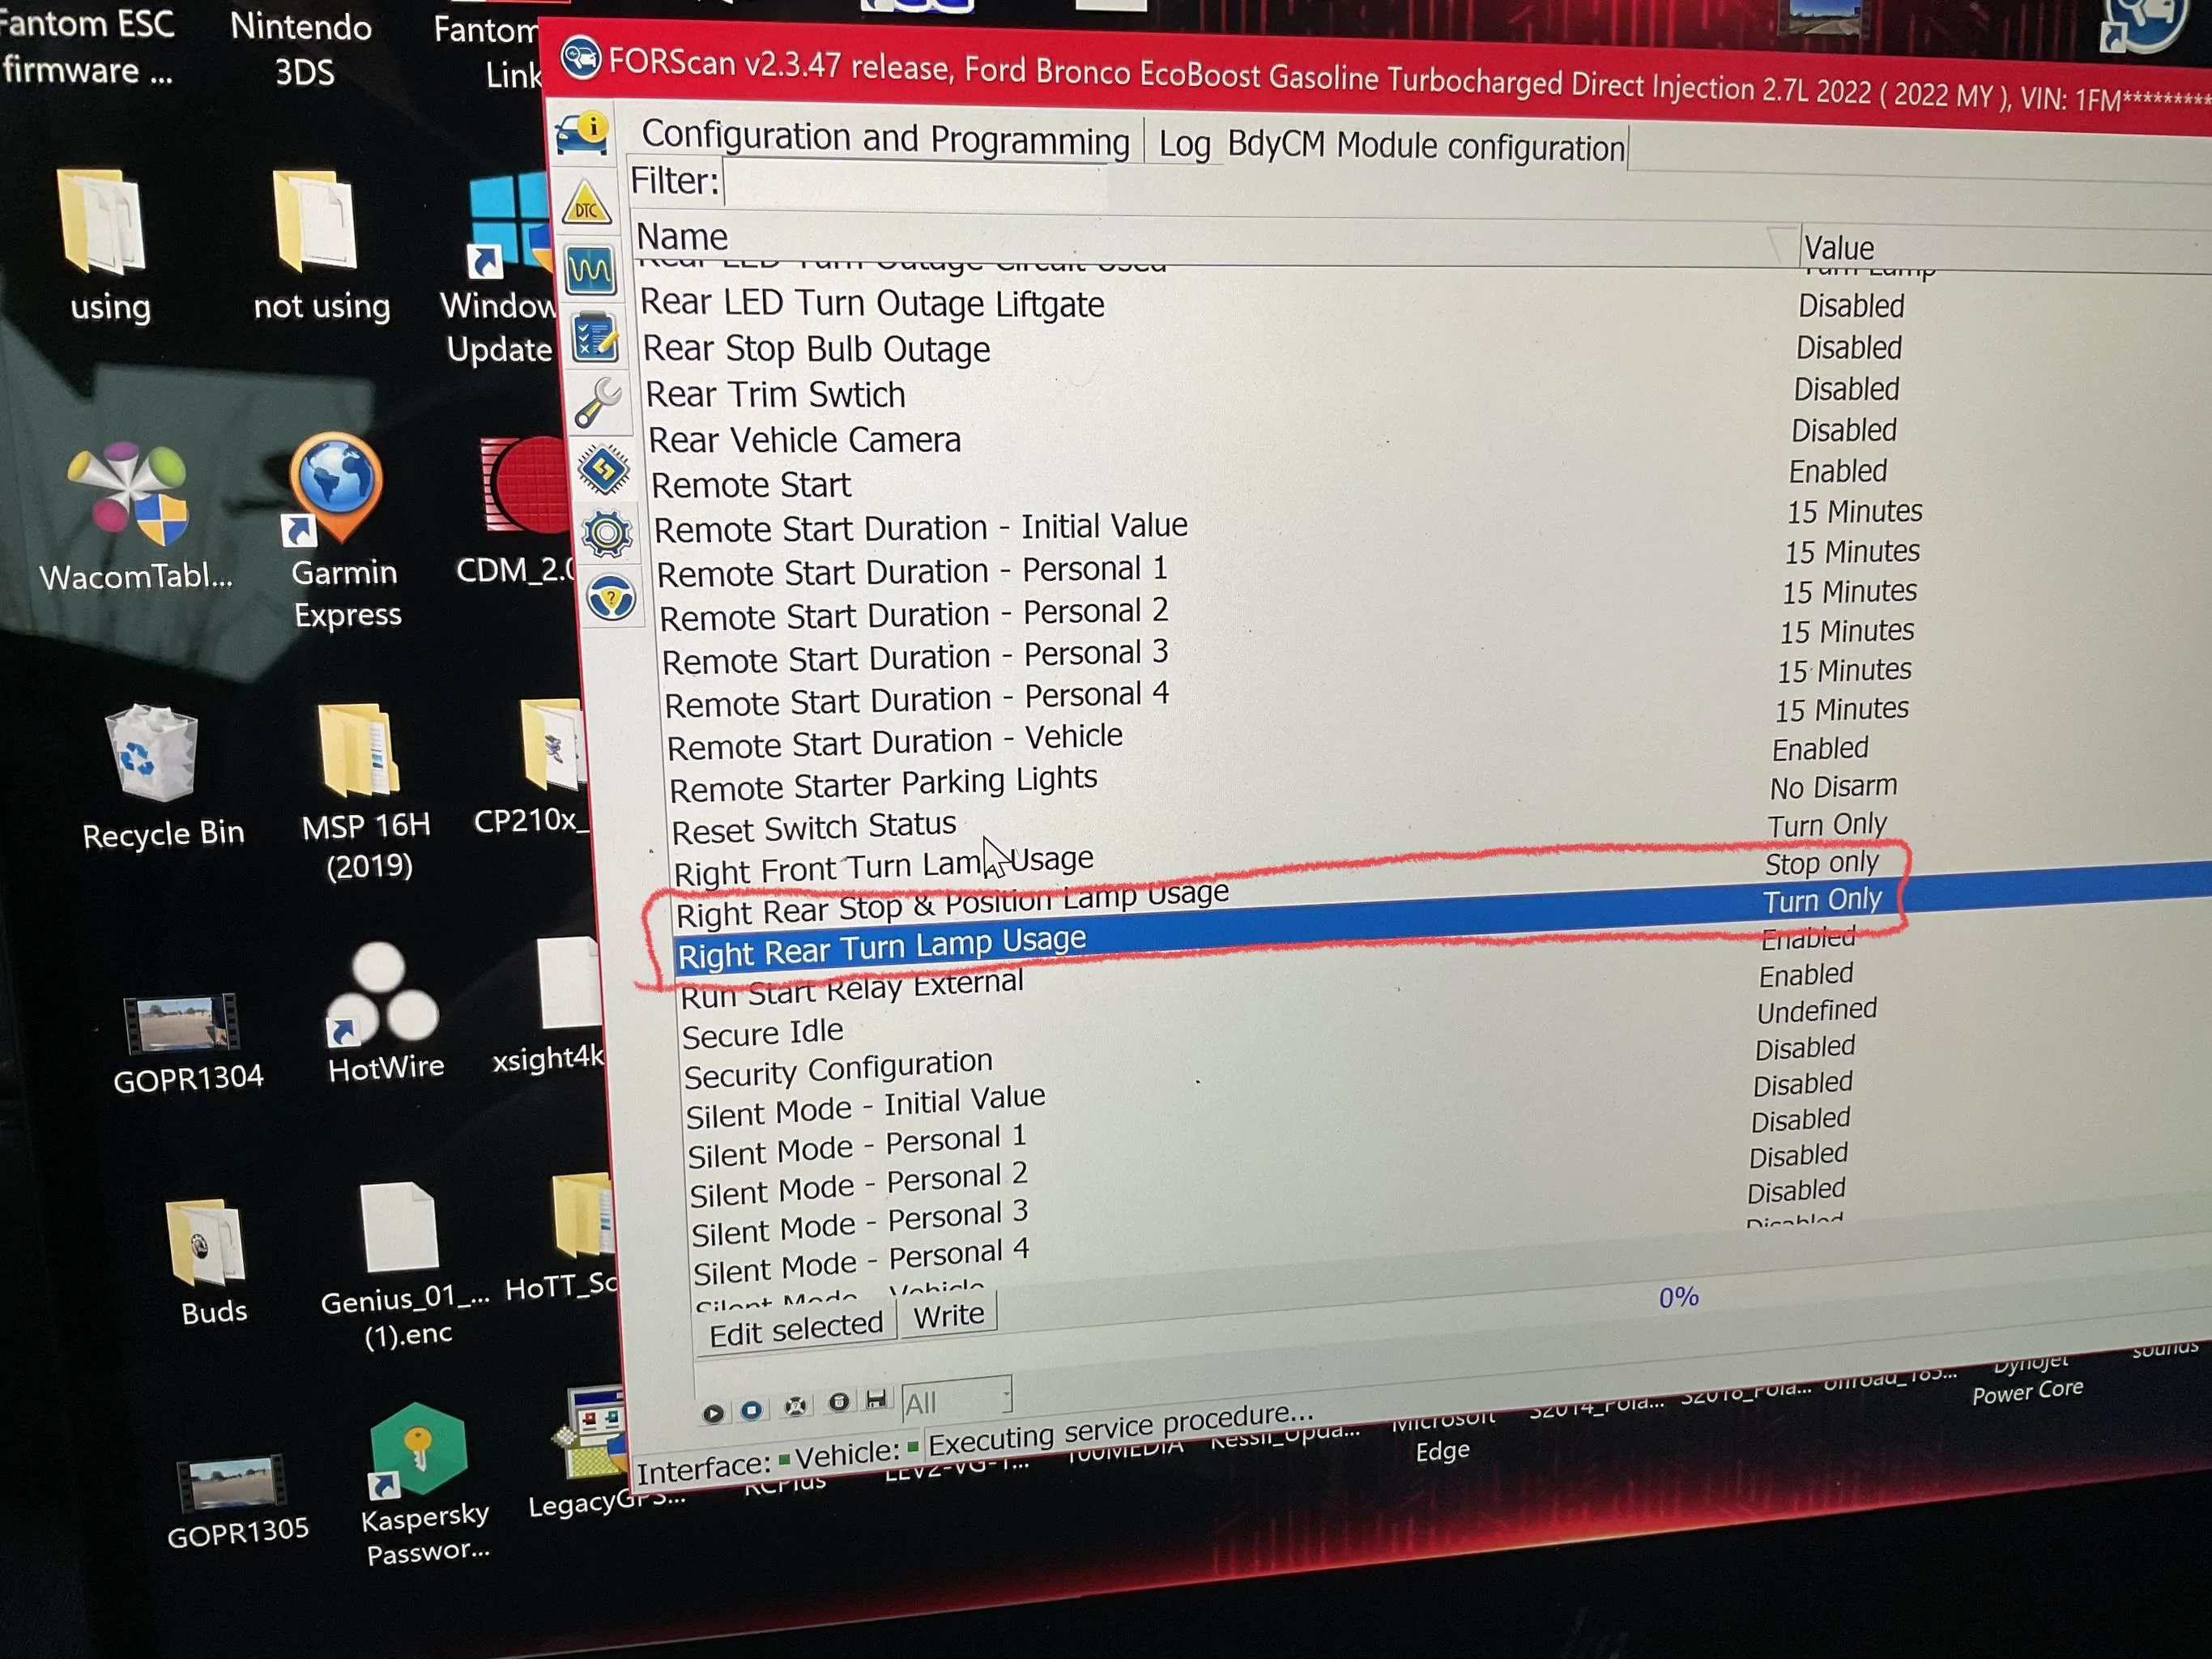The image size is (2212, 1659).
Task: Click the FORScan logo in the title bar
Action: tap(580, 58)
